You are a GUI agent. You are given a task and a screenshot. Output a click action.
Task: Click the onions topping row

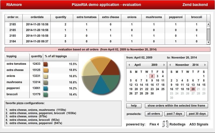[x=41, y=76]
